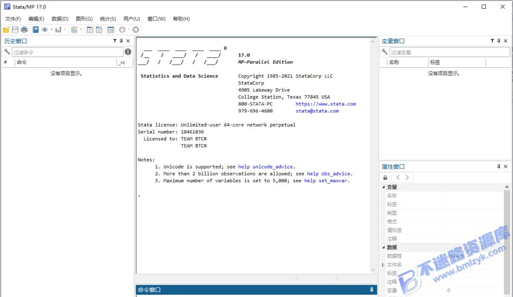The image size is (513, 297).
Task: Open help unicode_advice link
Action: pos(266,167)
